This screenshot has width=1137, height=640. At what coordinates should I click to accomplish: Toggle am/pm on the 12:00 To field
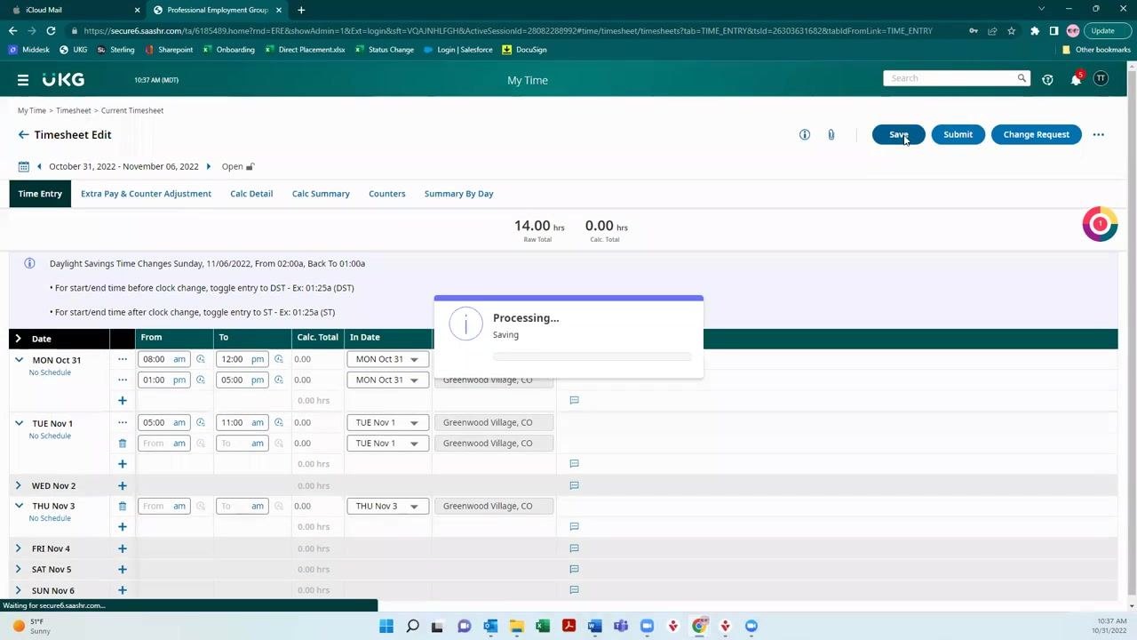[x=258, y=359]
